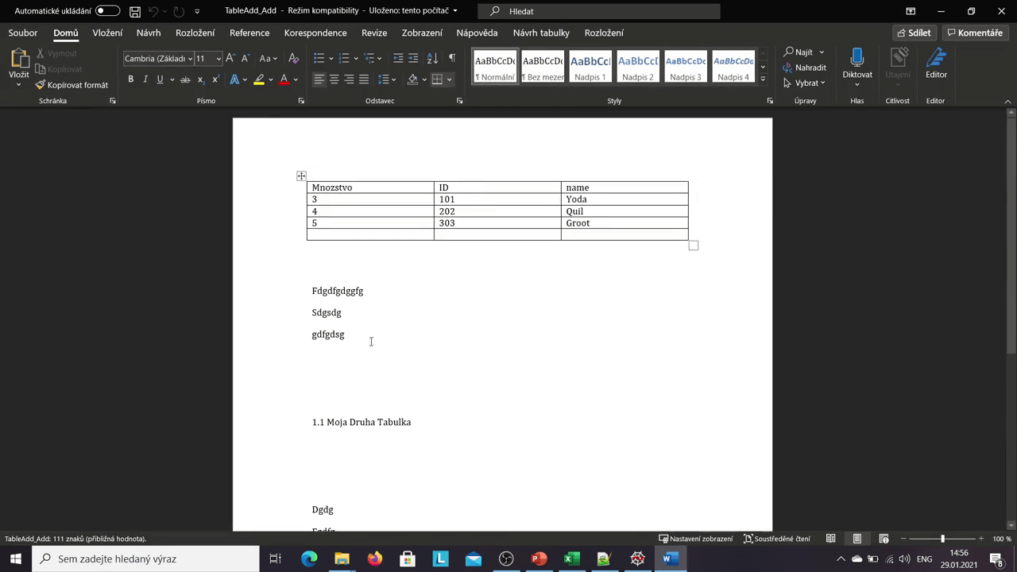Toggle read mode view in status bar
The image size is (1017, 572).
(x=830, y=539)
